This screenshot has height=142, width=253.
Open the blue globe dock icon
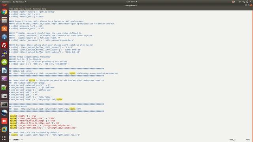tap(4, 112)
